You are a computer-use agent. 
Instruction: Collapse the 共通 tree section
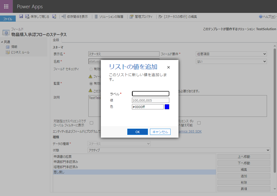click(2, 42)
